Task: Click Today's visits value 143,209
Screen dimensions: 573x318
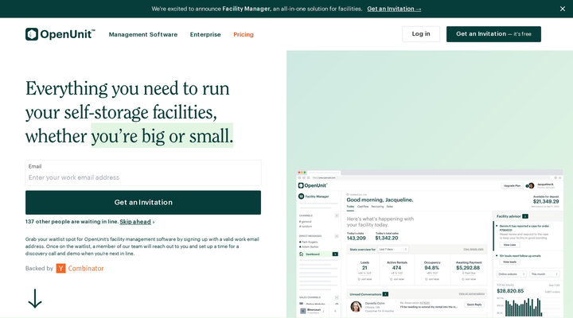Action: point(356,238)
